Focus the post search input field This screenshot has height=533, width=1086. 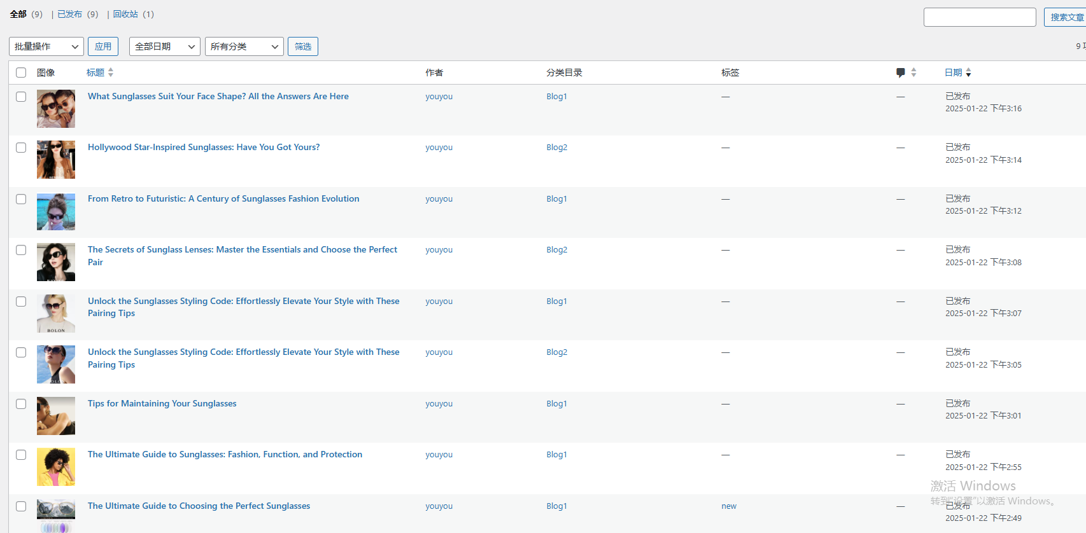click(979, 17)
